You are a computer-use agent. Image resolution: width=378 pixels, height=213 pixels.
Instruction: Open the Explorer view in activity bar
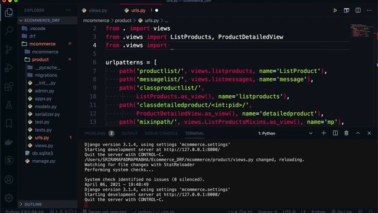pyautogui.click(x=9, y=12)
